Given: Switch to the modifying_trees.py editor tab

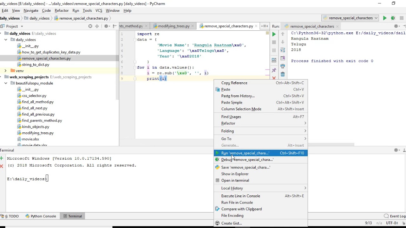Looking at the screenshot, I should [x=174, y=26].
